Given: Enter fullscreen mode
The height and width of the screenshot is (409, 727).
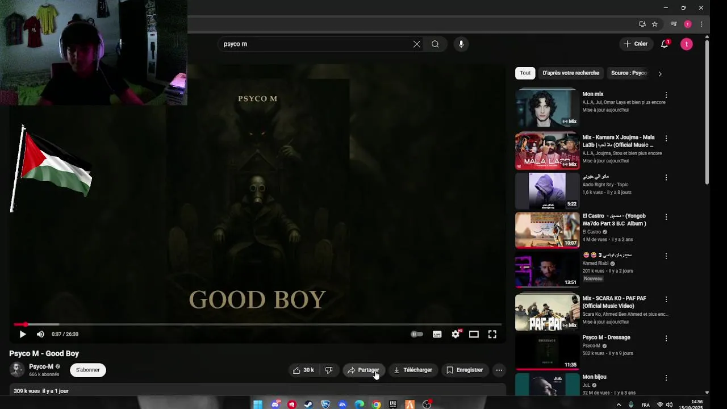Looking at the screenshot, I should pos(492,334).
